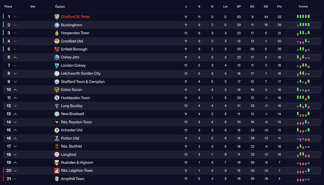Click the Cranfield Utd club badge
324x185 pixels.
[57, 41]
